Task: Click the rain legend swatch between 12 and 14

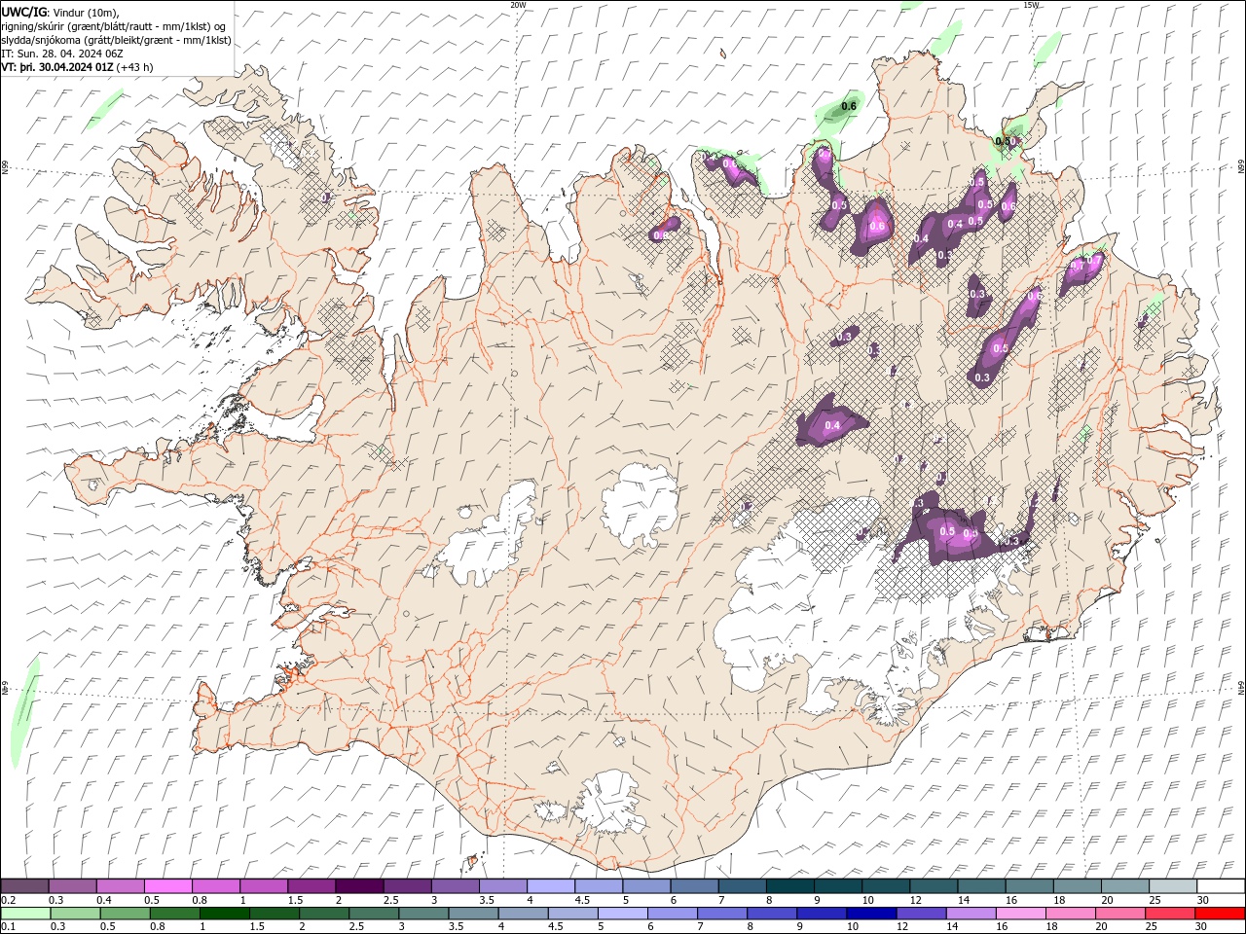Action: 920,914
